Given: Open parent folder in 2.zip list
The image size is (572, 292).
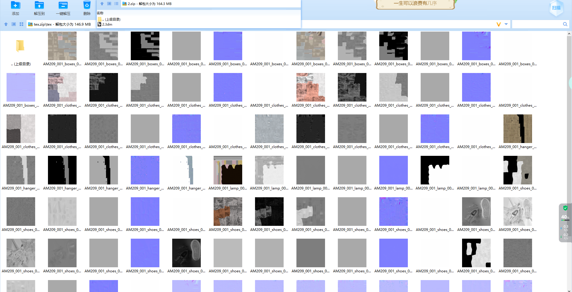Looking at the screenshot, I should point(109,19).
